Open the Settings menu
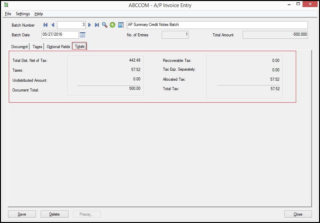Viewport: 320px width, 223px height. pyautogui.click(x=23, y=14)
